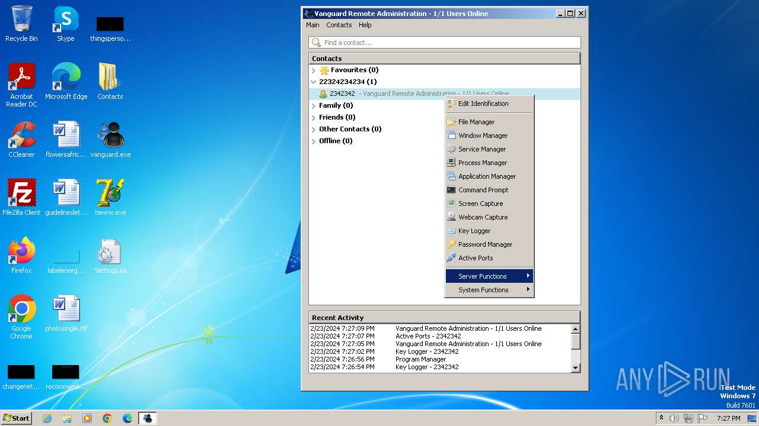Image resolution: width=759 pixels, height=426 pixels.
Task: Click the search magnifier icon
Action: point(317,43)
